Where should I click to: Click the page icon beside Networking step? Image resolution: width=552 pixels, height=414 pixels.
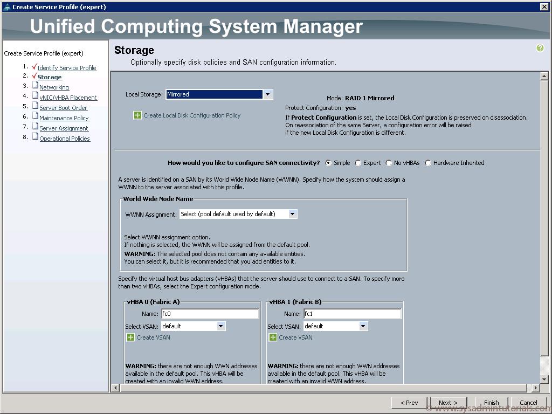(35, 85)
